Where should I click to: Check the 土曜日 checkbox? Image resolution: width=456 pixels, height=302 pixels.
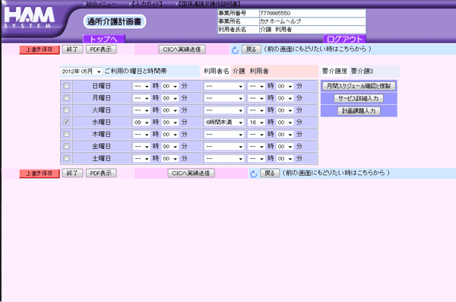66,158
